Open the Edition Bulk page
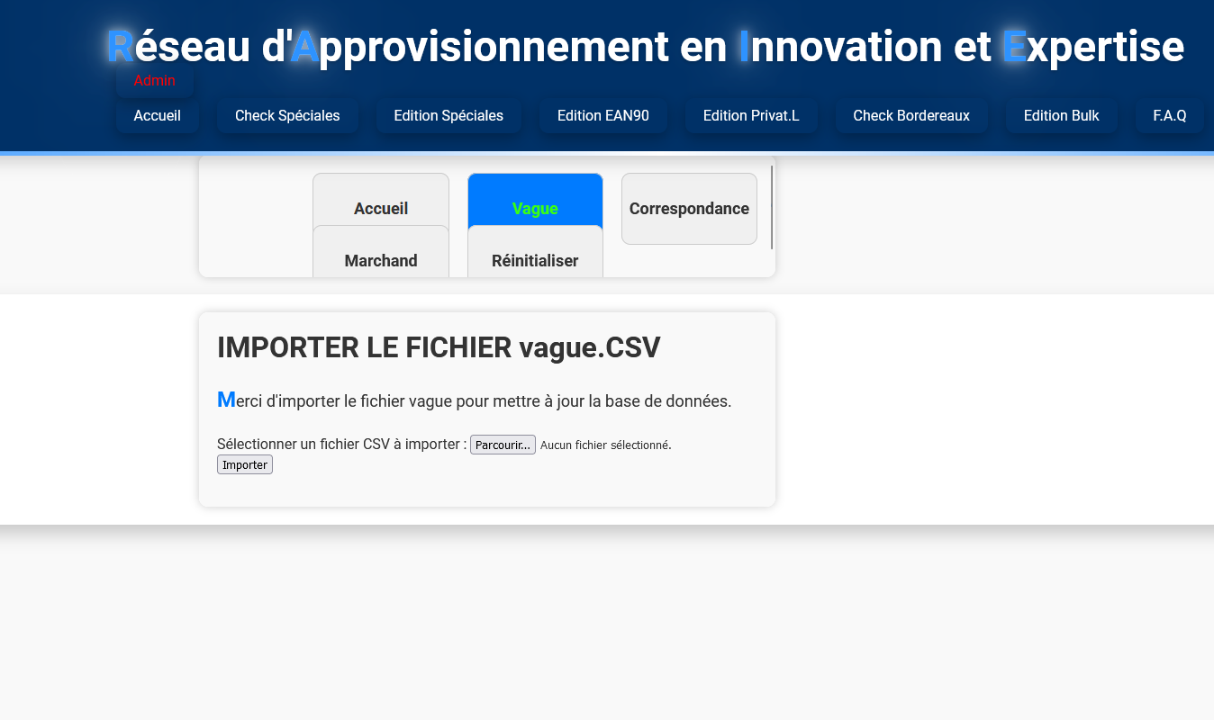Screen dimensions: 1214x720 coord(1061,115)
